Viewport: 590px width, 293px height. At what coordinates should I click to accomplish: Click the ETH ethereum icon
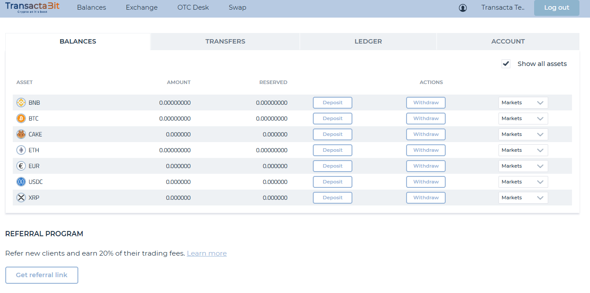point(21,150)
